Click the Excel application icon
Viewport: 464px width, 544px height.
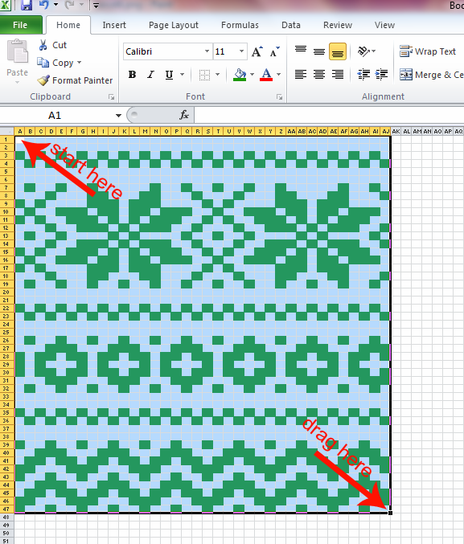(x=6, y=5)
